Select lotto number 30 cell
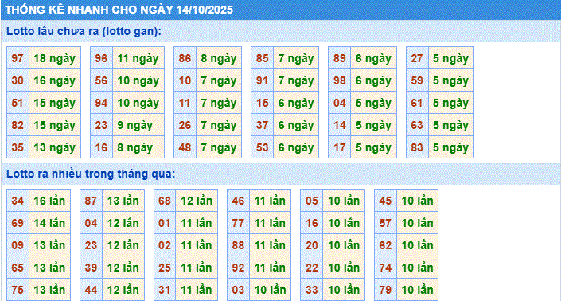Screen dimensions: 561x301 (18, 80)
